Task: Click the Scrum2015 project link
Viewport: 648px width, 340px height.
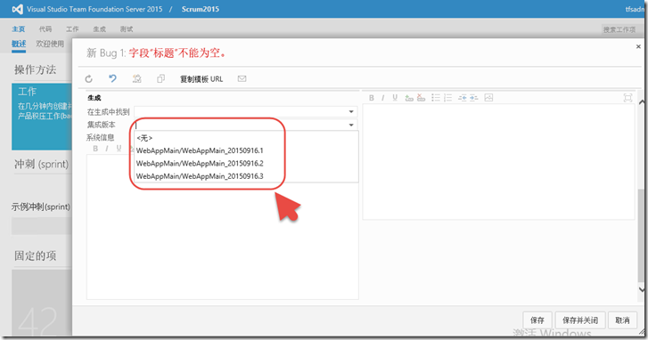Action: point(201,9)
